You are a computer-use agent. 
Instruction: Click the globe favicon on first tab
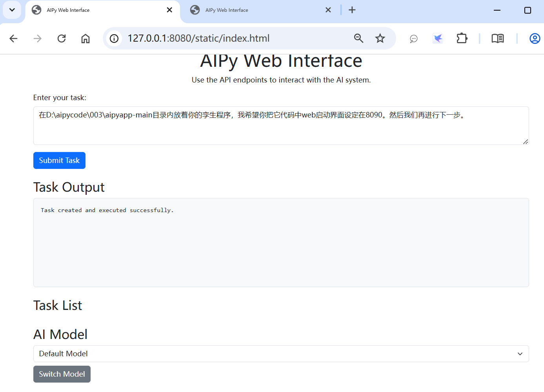(x=36, y=10)
